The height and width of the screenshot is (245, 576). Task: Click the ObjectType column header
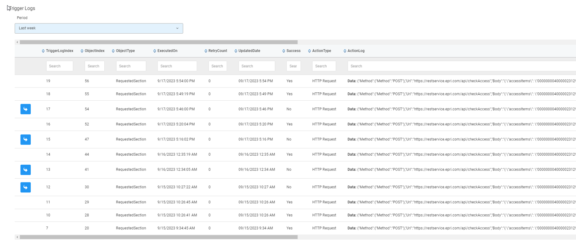(x=125, y=51)
